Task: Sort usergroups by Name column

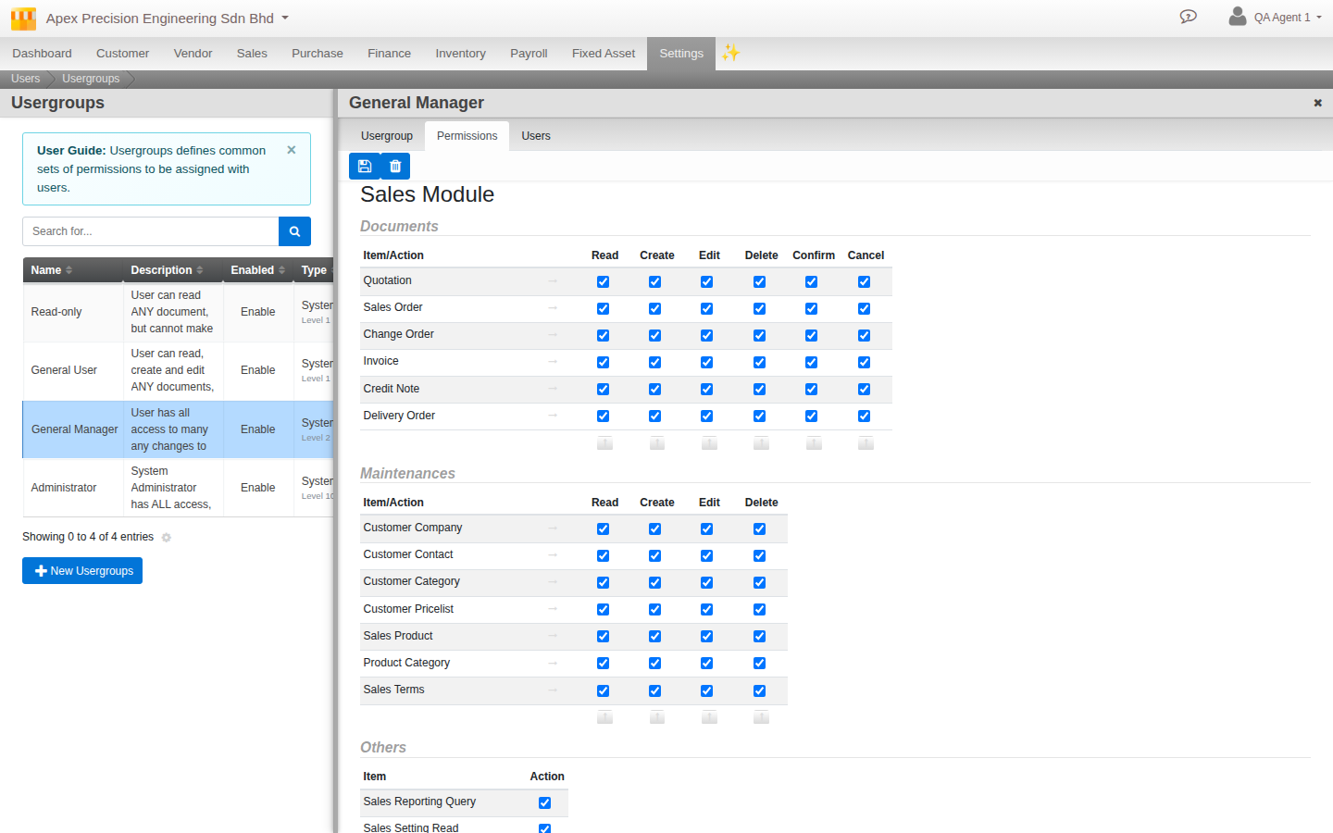Action: (x=73, y=270)
